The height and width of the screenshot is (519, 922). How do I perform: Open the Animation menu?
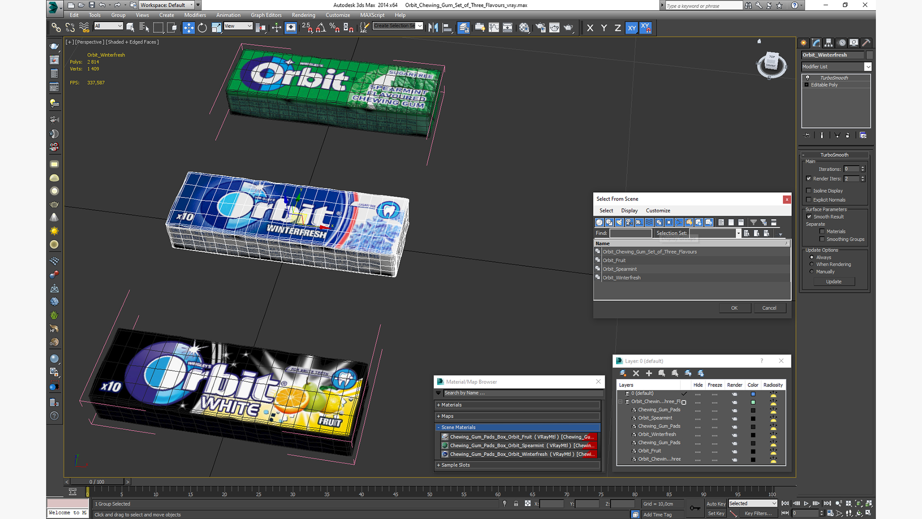tap(228, 15)
